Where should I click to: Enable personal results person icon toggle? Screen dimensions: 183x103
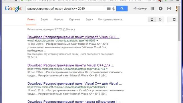[x=152, y=19]
